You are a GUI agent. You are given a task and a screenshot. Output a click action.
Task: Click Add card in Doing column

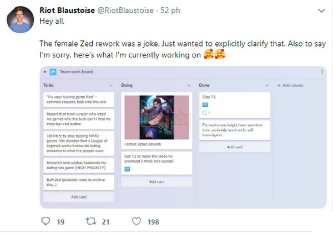click(157, 181)
